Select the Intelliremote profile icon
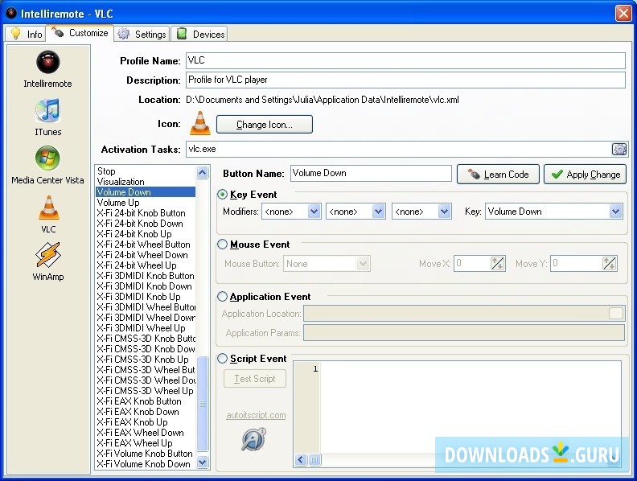 coord(48,62)
